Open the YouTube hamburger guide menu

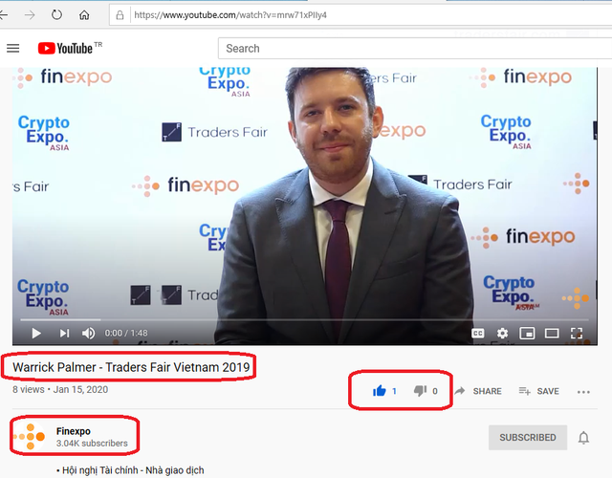pos(12,49)
